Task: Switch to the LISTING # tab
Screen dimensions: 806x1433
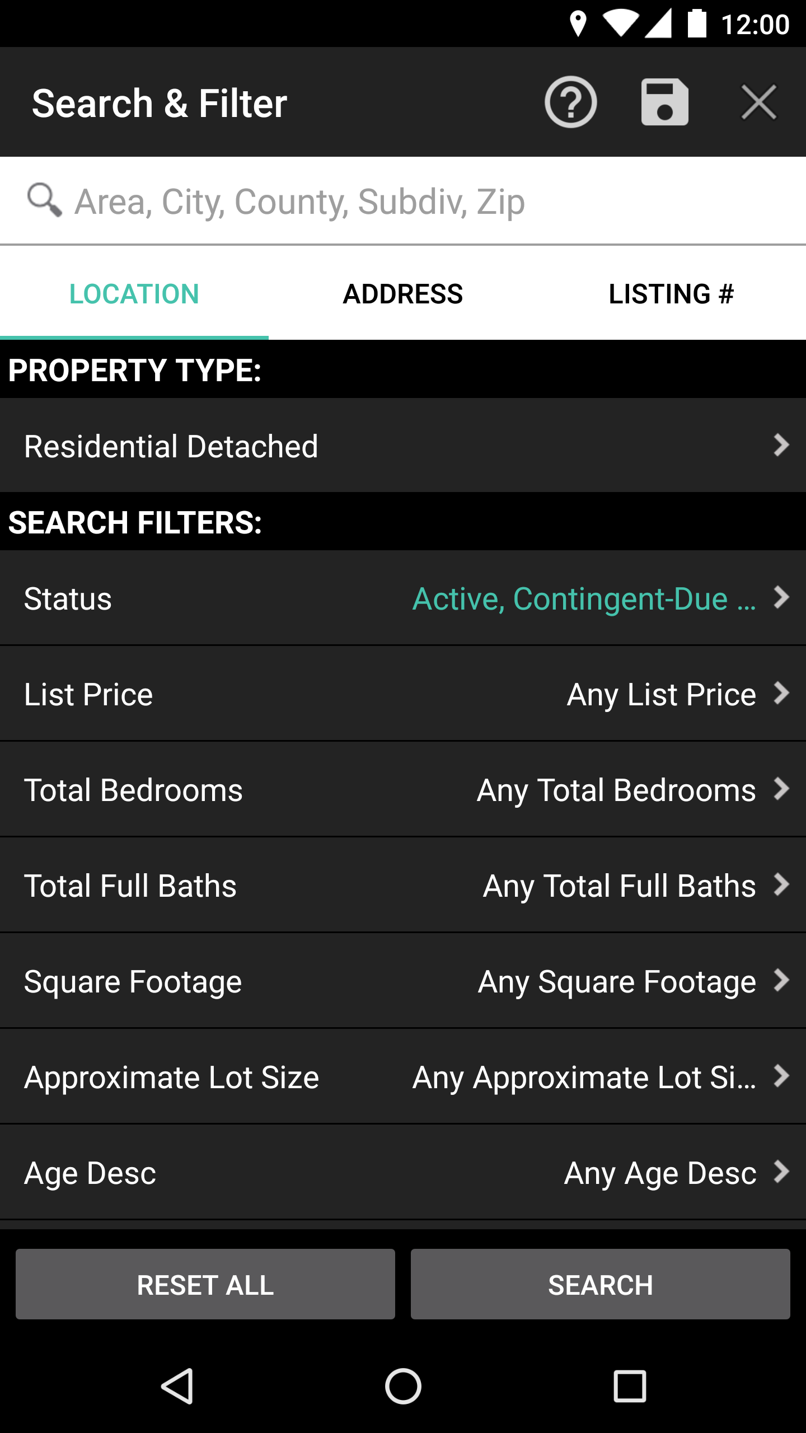Action: click(671, 294)
